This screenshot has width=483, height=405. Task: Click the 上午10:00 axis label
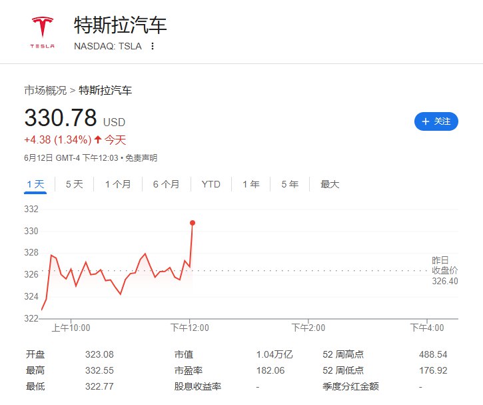click(x=71, y=328)
